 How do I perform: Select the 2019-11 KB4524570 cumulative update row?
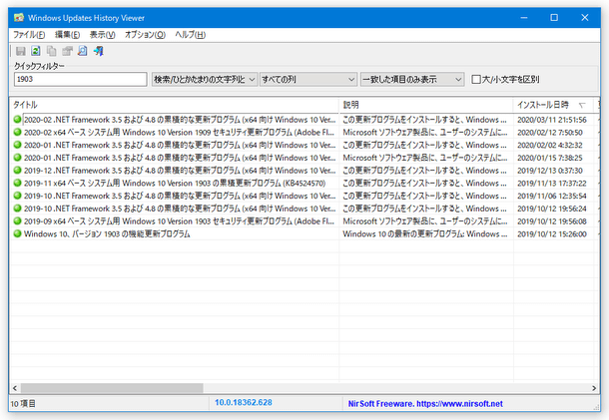[x=304, y=183]
